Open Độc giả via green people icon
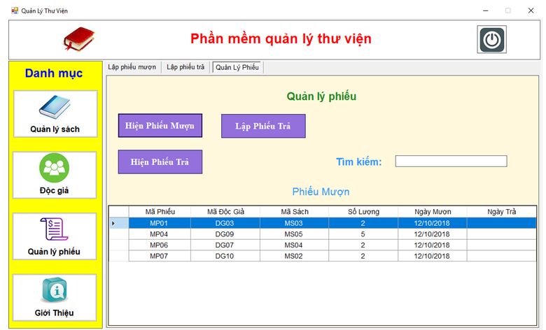The width and height of the screenshot is (546, 330). click(55, 168)
